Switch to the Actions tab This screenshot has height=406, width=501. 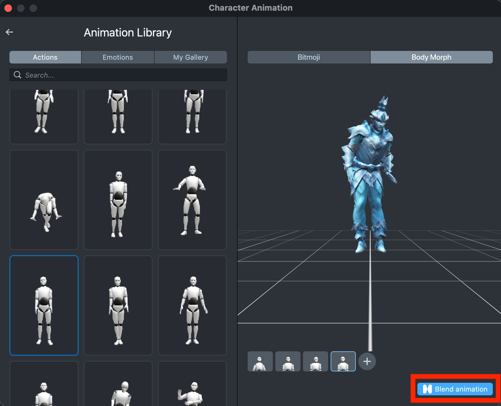(45, 57)
